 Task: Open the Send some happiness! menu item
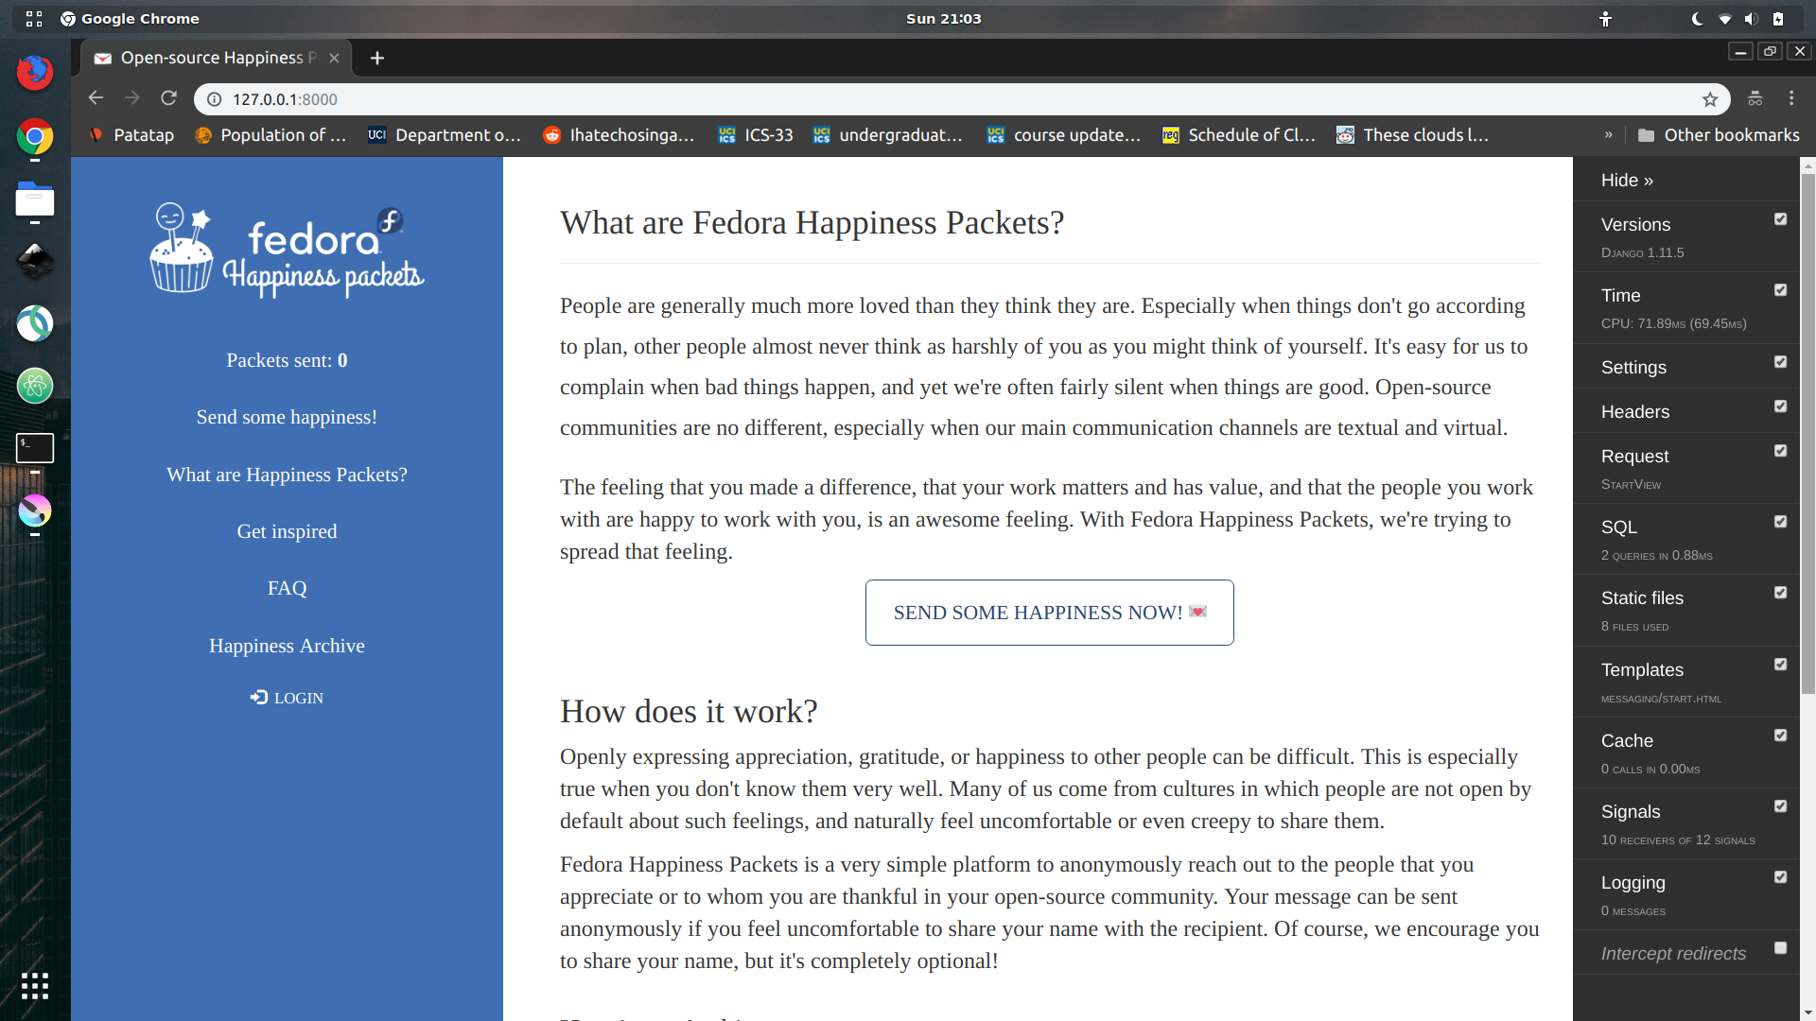coord(287,418)
